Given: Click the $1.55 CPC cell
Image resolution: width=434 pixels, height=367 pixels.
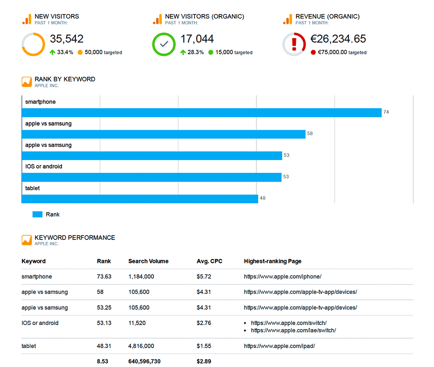Looking at the screenshot, I should (204, 346).
